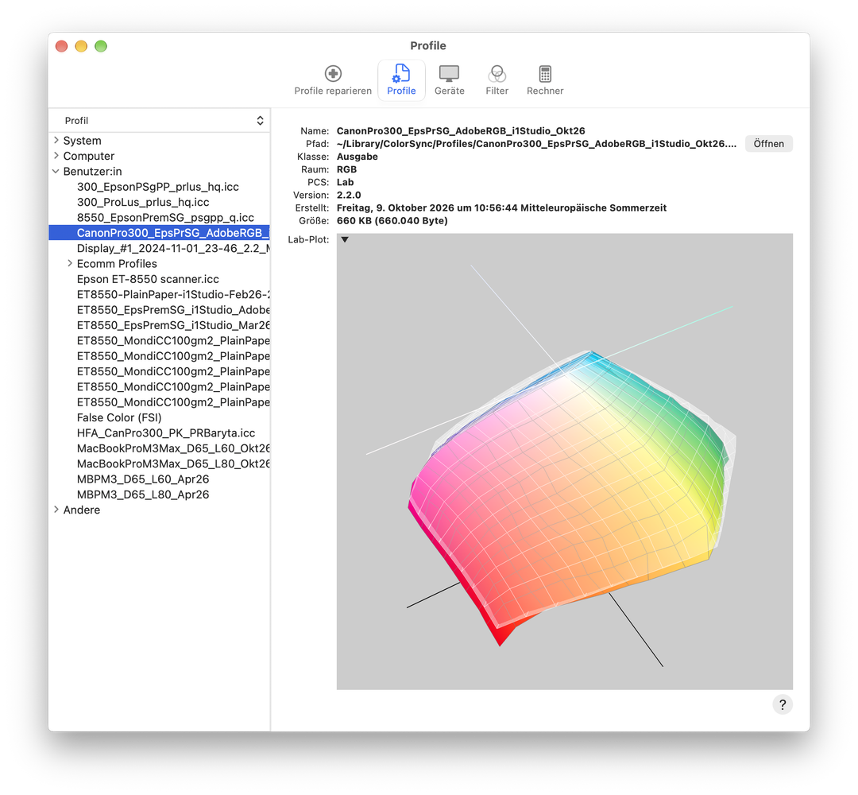Open the Profile reparieren tool
This screenshot has width=858, height=795.
333,80
